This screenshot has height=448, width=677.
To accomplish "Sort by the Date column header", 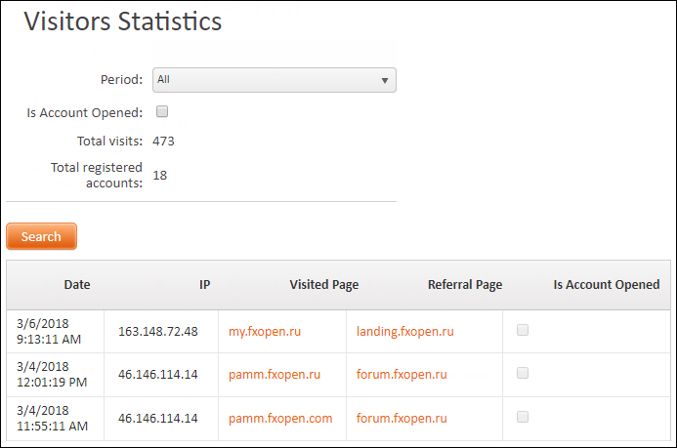I will [77, 285].
